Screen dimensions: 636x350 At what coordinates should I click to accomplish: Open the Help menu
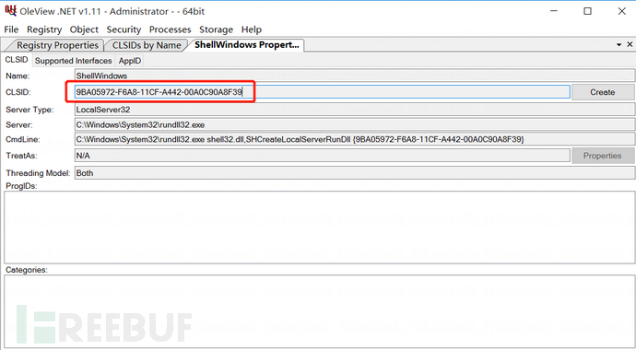click(252, 29)
